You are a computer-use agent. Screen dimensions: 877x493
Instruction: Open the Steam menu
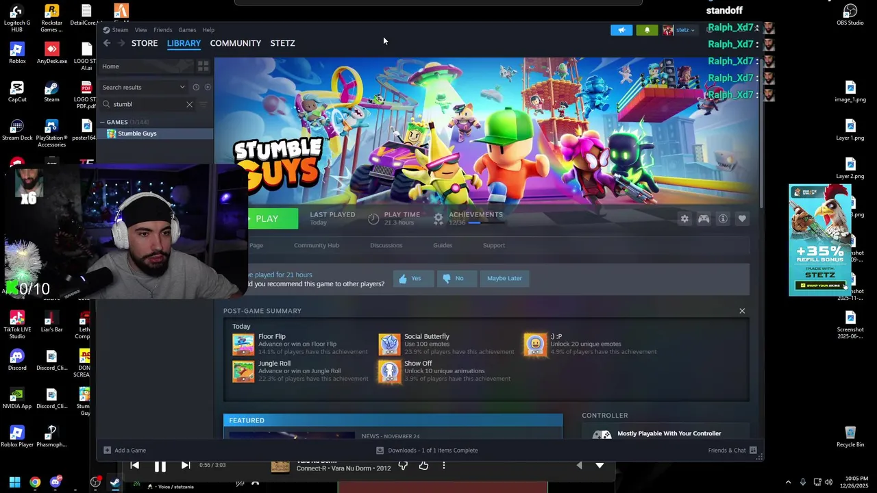click(120, 30)
